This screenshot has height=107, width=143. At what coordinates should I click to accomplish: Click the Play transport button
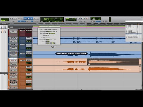coord(84,18)
